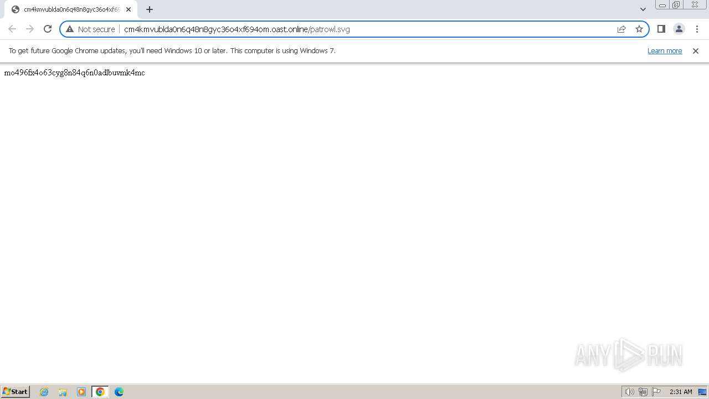Image resolution: width=709 pixels, height=399 pixels.
Task: Expand the tab search dropdown arrow
Action: (643, 9)
